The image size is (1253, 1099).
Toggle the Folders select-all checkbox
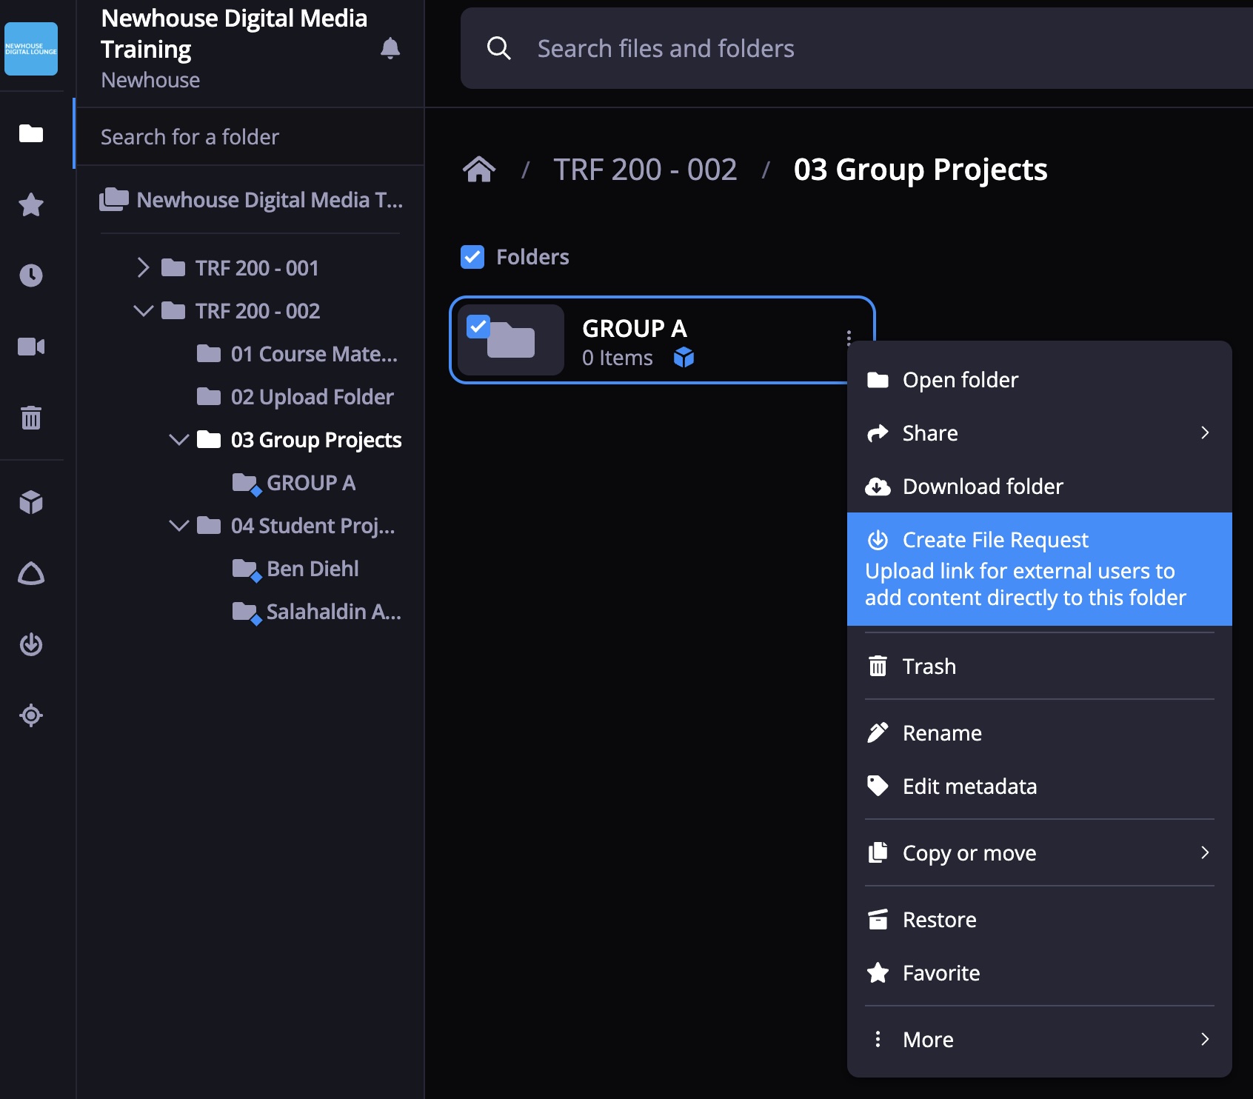[472, 257]
